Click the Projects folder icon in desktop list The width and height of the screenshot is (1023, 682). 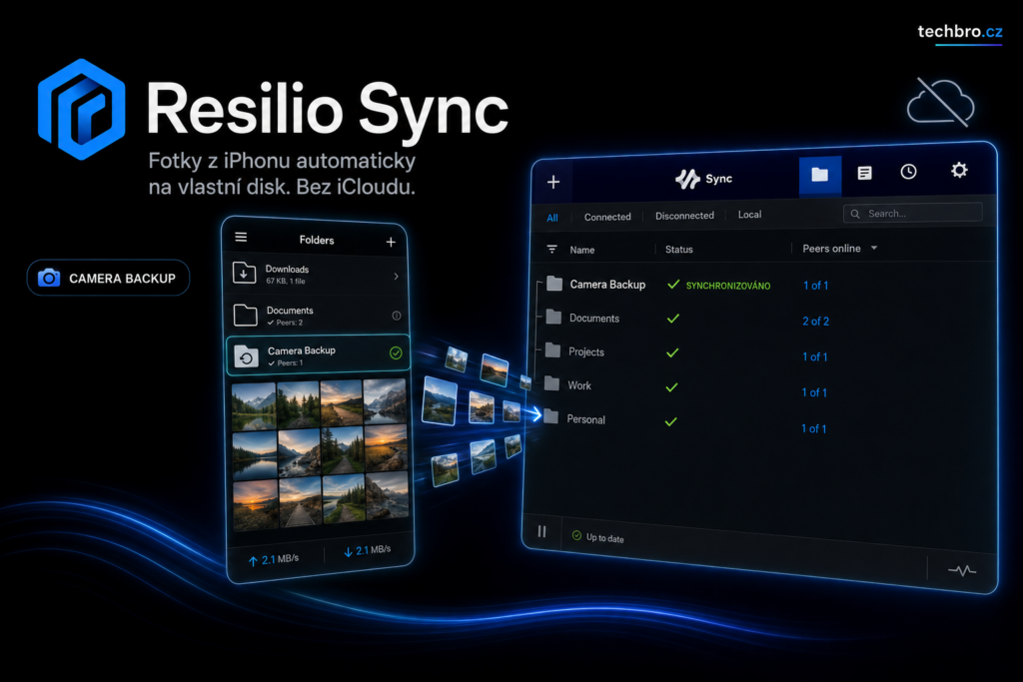click(x=552, y=350)
